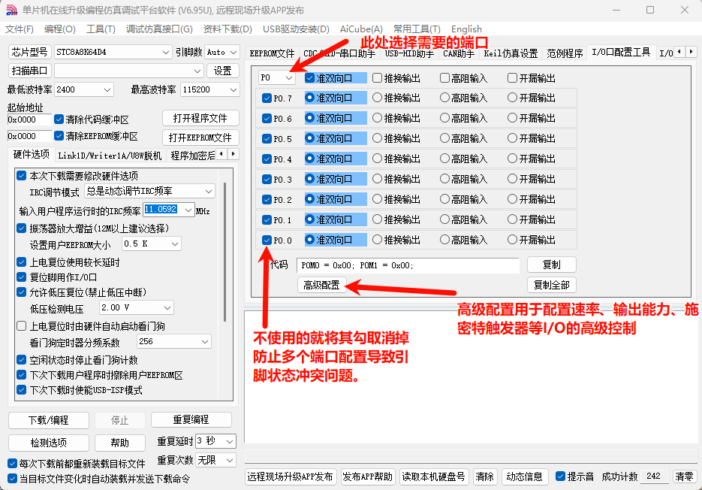This screenshot has height=490, width=702.
Task: Click 下载/编程 button
Action: [48, 420]
